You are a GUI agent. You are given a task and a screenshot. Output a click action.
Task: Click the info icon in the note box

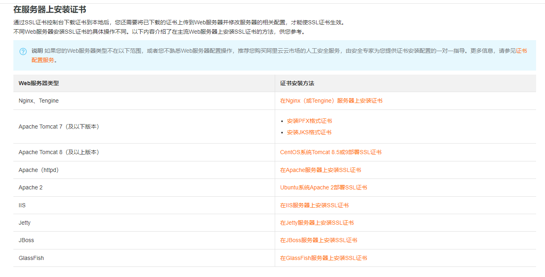(x=23, y=52)
